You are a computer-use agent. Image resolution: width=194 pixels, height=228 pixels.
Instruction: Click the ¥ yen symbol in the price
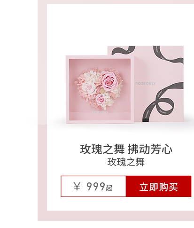[x=77, y=186]
